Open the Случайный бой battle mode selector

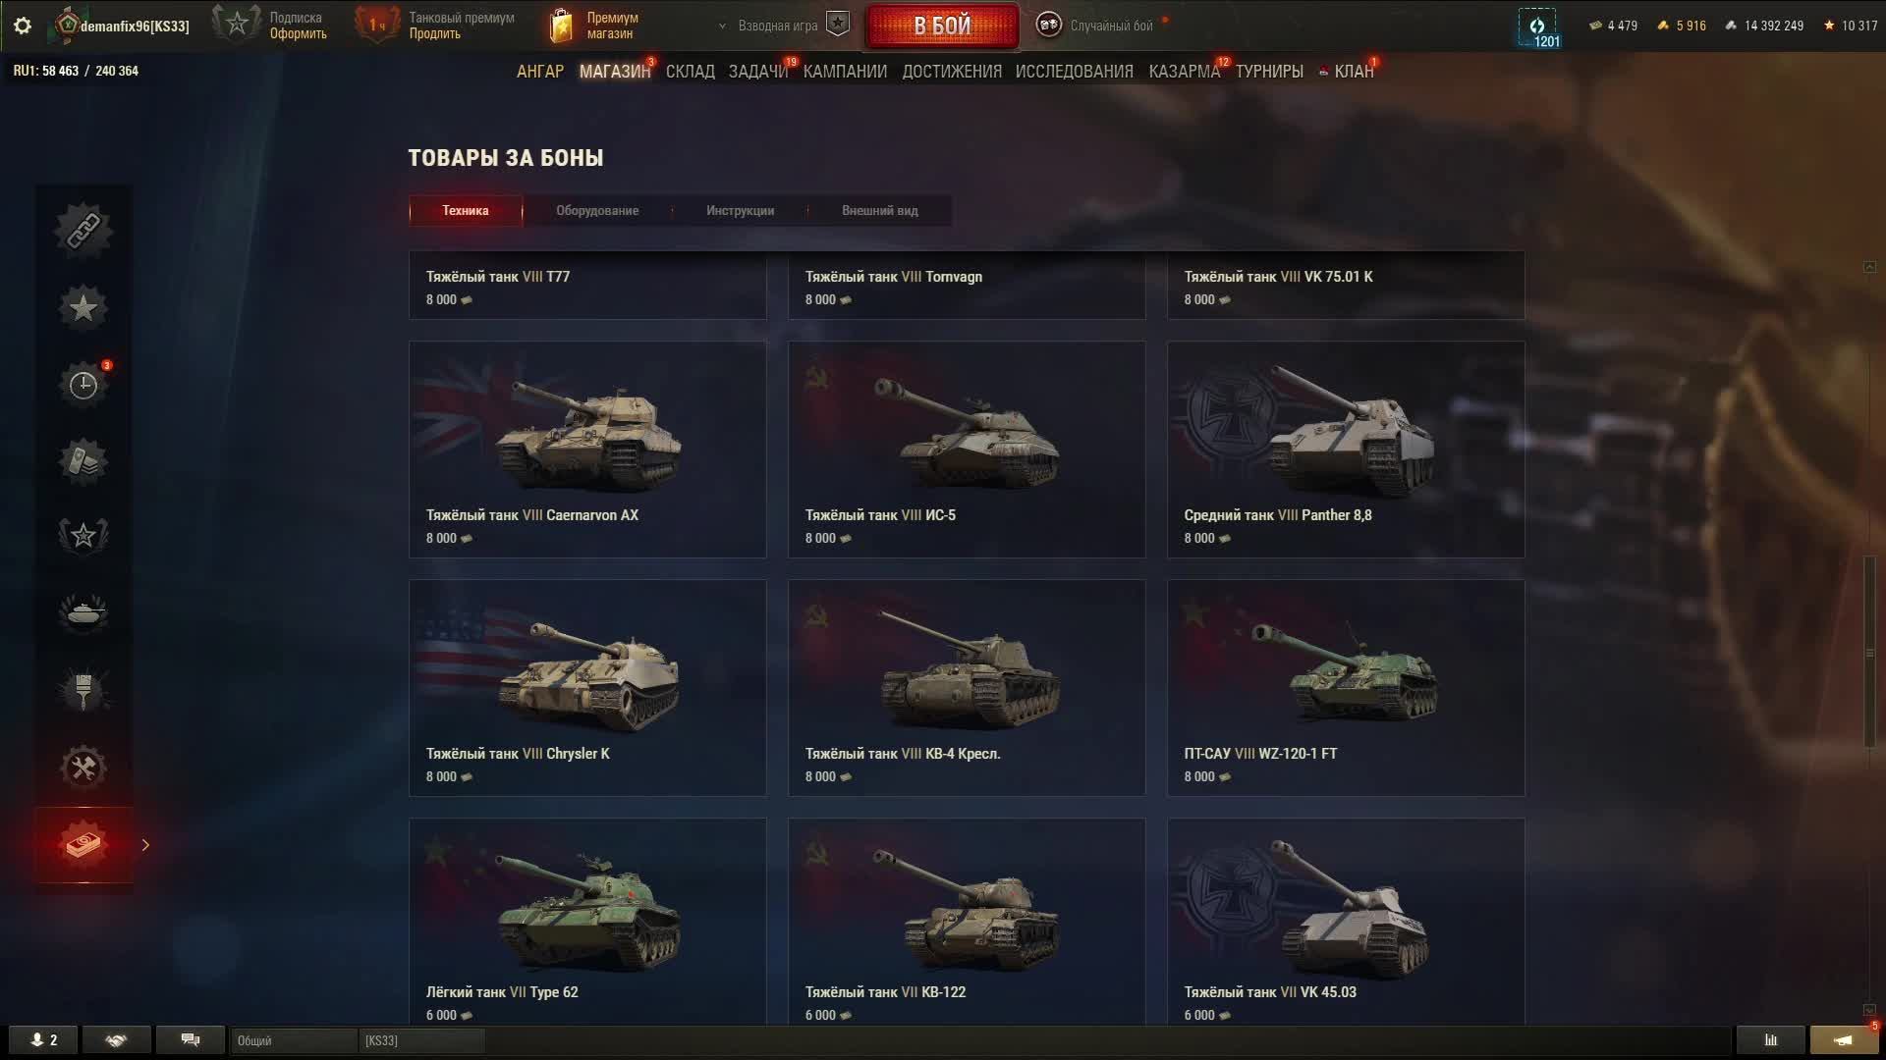[1100, 26]
